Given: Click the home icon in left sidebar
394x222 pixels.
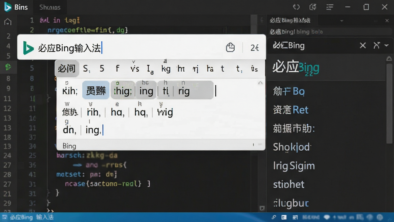Looking at the screenshot, I should click(x=8, y=22).
